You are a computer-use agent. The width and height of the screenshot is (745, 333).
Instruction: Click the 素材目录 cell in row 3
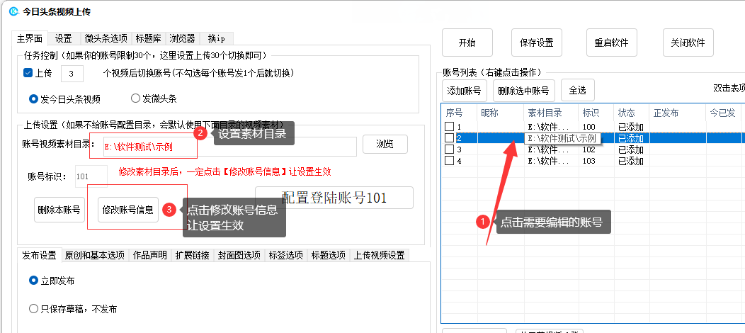[551, 149]
